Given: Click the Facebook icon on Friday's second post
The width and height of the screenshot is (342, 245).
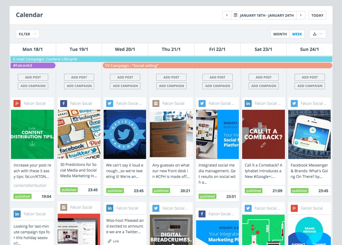Looking at the screenshot, I should pyautogui.click(x=202, y=214).
